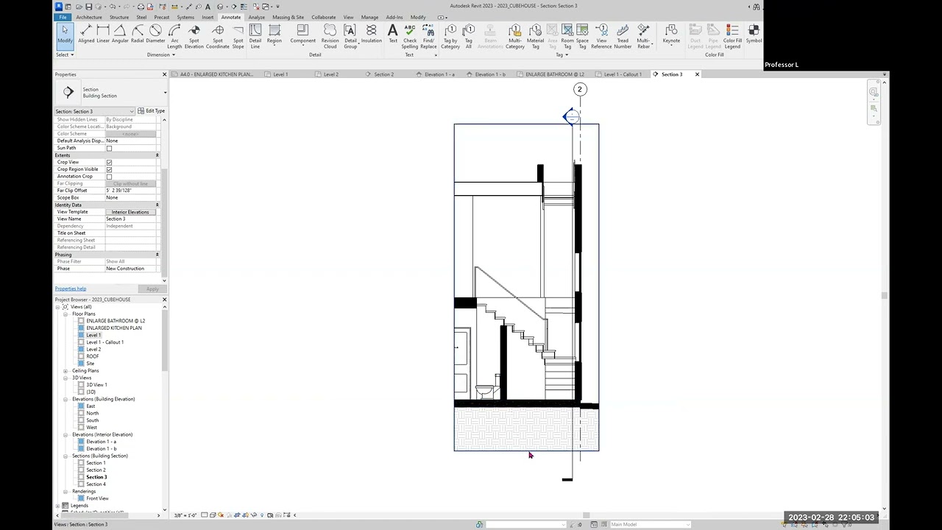Click the Edit Type button
This screenshot has height=530, width=942.
click(151, 111)
